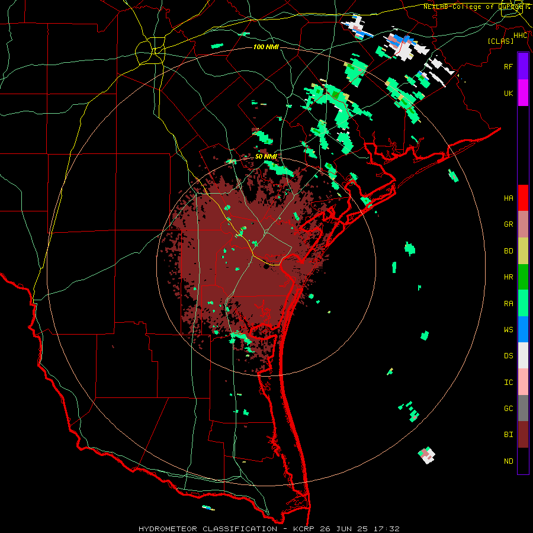Click the HYDROMETEOR CLASSIFICATION title text

pyautogui.click(x=208, y=529)
